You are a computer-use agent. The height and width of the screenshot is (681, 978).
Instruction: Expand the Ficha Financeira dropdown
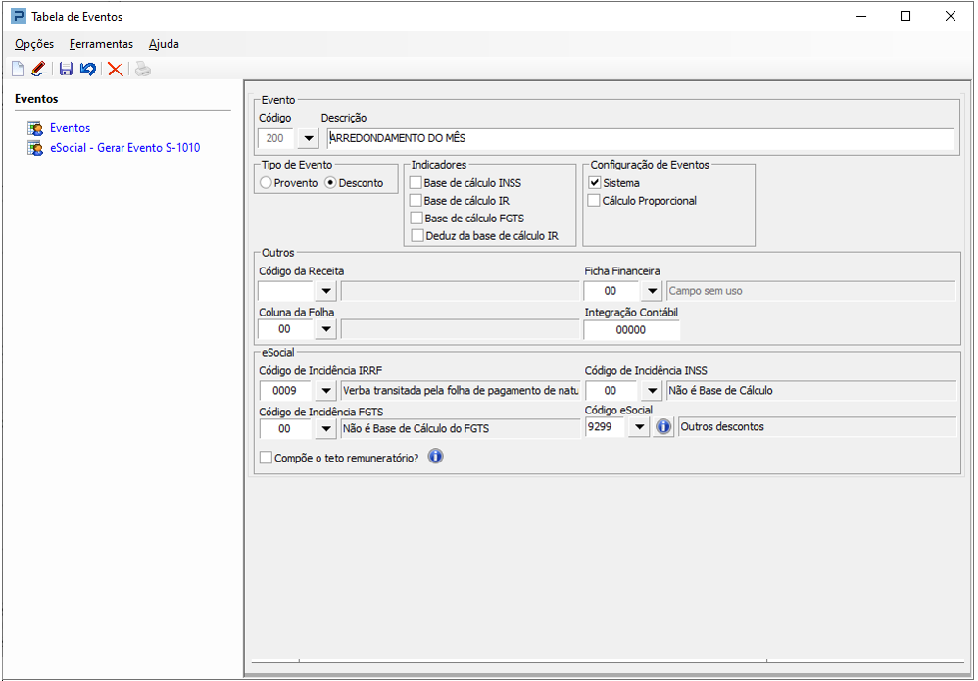pyautogui.click(x=651, y=291)
